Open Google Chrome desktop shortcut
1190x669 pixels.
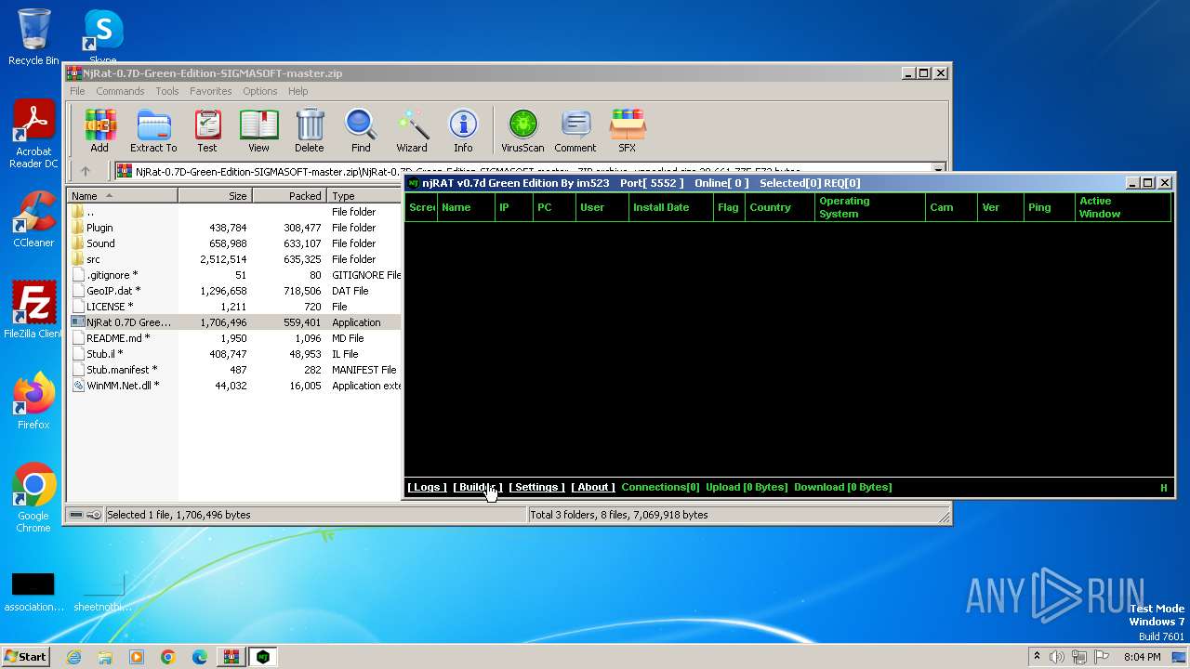(x=33, y=498)
